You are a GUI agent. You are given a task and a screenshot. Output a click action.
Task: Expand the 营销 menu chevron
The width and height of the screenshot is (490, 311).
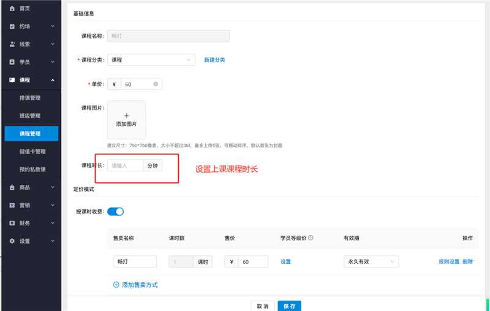[53, 205]
